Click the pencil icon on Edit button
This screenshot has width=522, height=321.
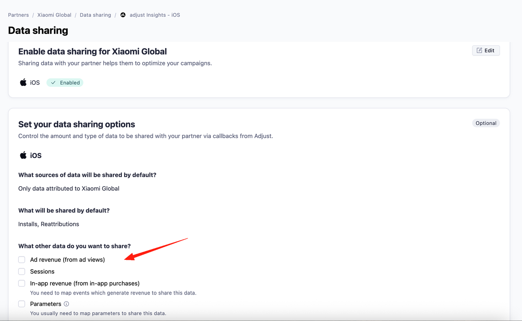(480, 51)
